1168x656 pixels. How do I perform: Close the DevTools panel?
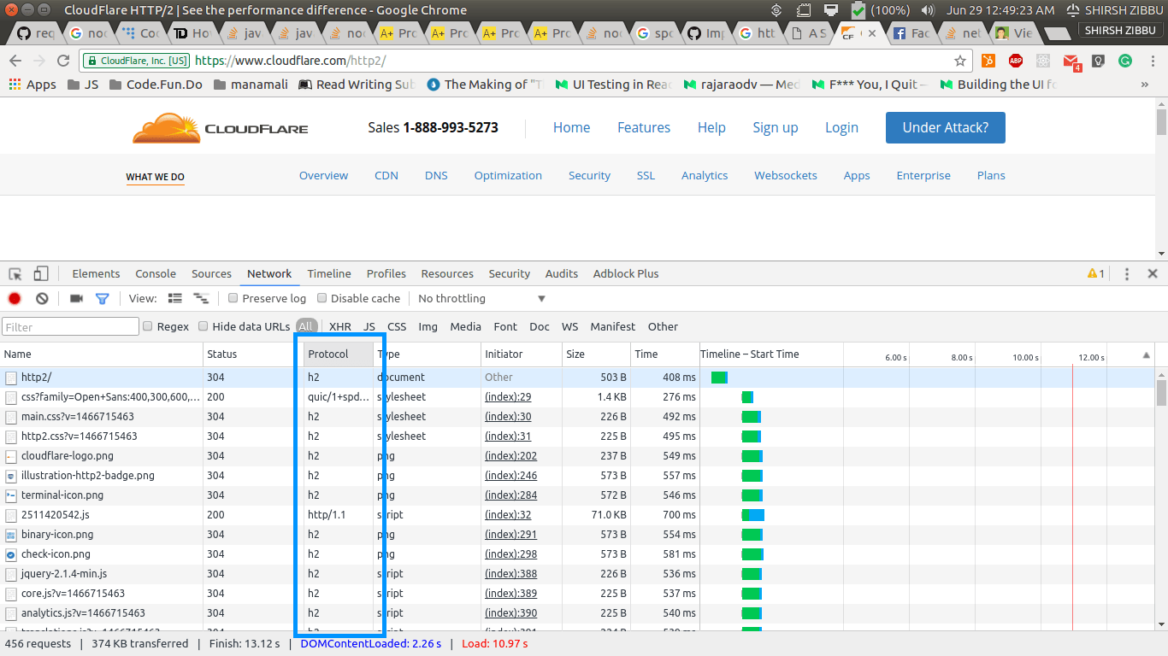[1153, 273]
